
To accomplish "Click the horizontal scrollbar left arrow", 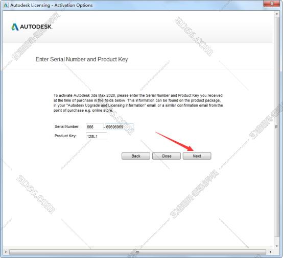I will click(6, 252).
